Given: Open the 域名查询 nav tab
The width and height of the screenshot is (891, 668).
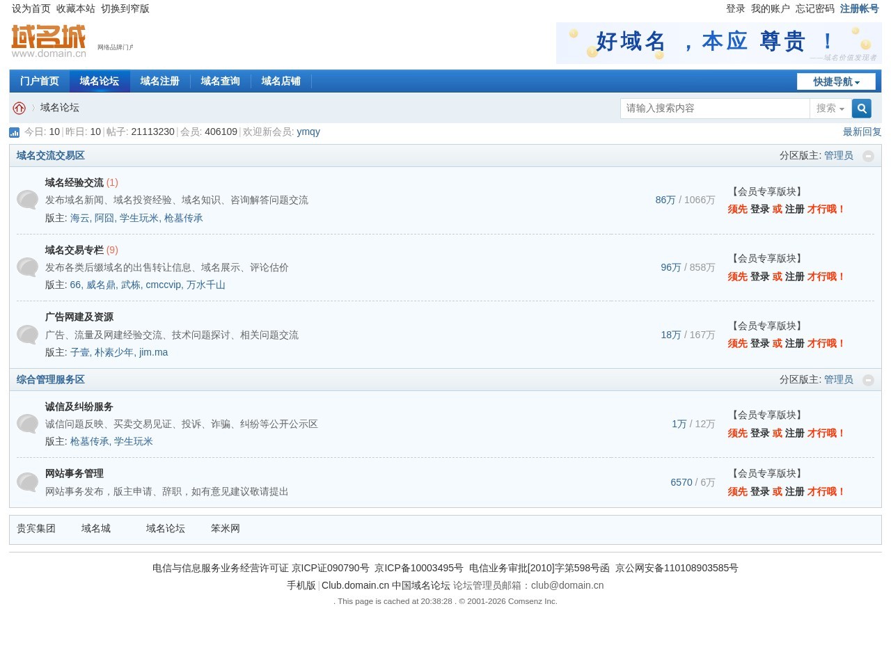Looking at the screenshot, I should tap(221, 81).
